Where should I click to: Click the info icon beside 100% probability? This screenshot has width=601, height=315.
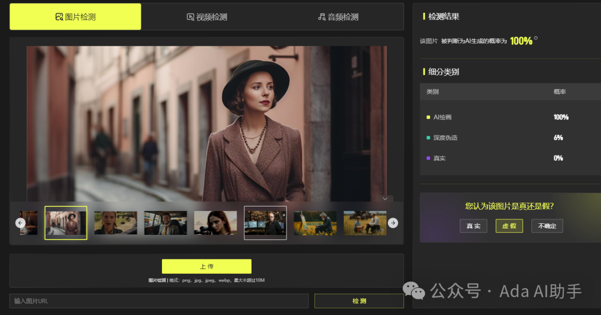tap(536, 38)
